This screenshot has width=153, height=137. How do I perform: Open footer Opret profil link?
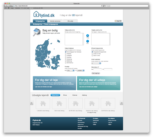pyautogui.click(x=96, y=120)
